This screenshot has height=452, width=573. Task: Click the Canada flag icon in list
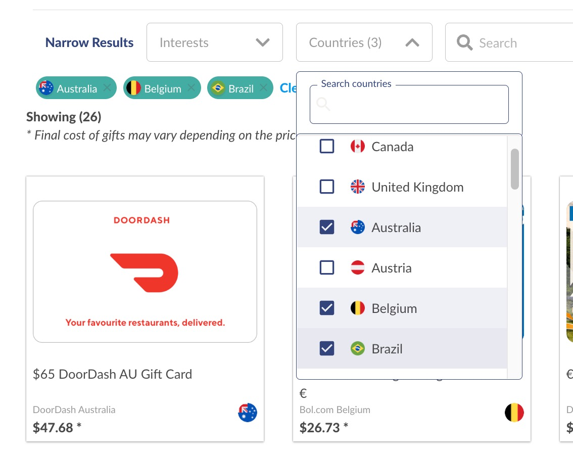[x=357, y=147]
